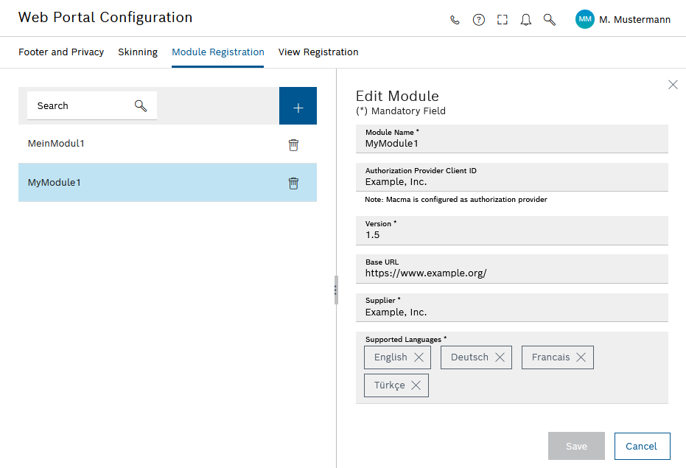Click the magnifier inside the module search field
Viewport: 686px width, 468px height.
[x=140, y=105]
